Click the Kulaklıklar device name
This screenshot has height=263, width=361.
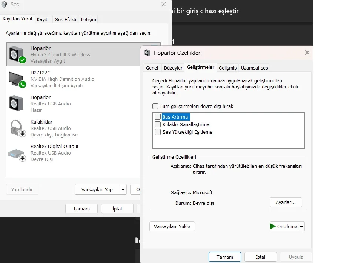point(41,122)
